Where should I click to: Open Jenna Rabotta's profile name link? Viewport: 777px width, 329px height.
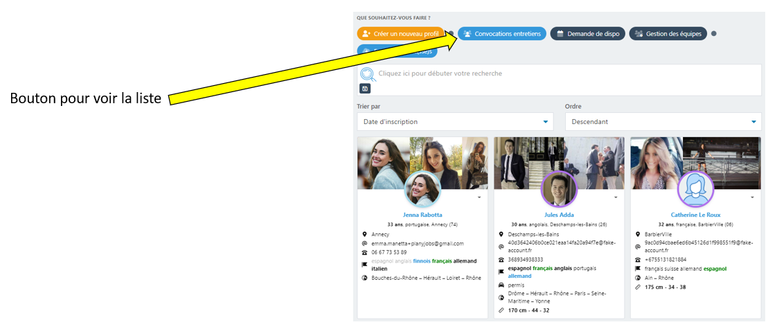point(422,215)
